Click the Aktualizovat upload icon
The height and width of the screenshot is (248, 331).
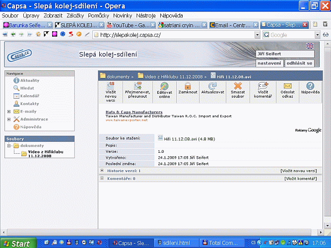tap(213, 86)
